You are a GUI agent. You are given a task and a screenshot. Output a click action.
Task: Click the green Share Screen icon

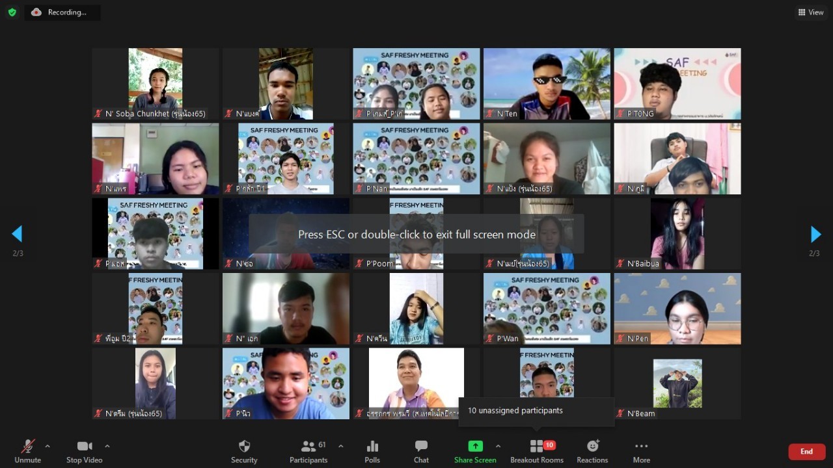(x=475, y=447)
